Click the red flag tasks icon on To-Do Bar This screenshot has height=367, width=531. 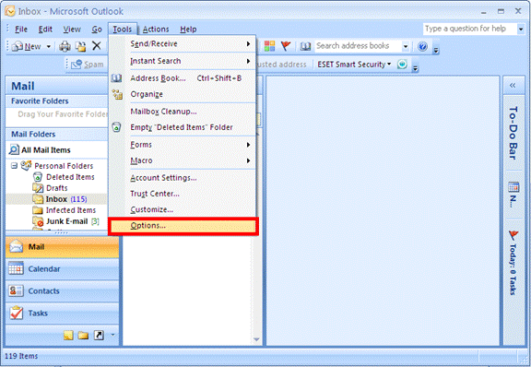coord(513,235)
